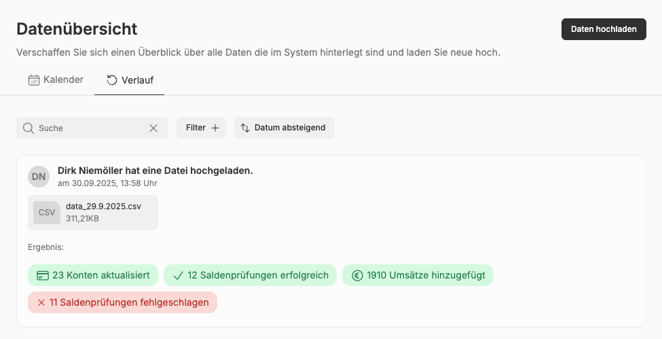Click the DN user avatar
This screenshot has width=662, height=339.
[39, 177]
